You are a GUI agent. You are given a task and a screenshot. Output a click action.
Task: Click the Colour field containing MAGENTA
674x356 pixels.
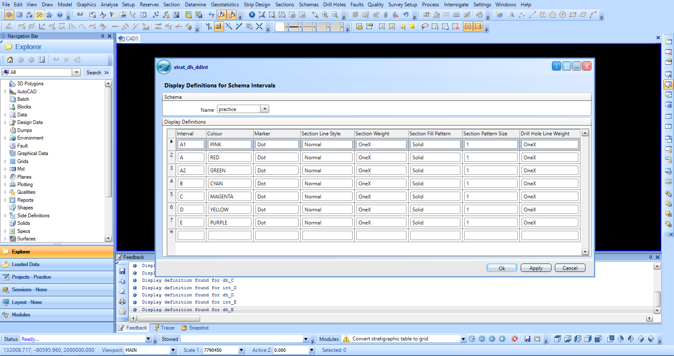[x=229, y=197]
